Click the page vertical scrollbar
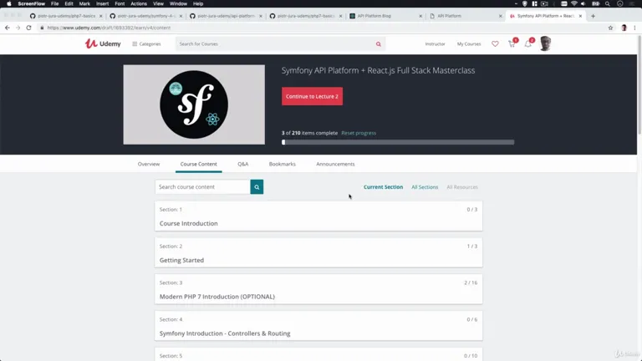The height and width of the screenshot is (361, 642). (639, 84)
